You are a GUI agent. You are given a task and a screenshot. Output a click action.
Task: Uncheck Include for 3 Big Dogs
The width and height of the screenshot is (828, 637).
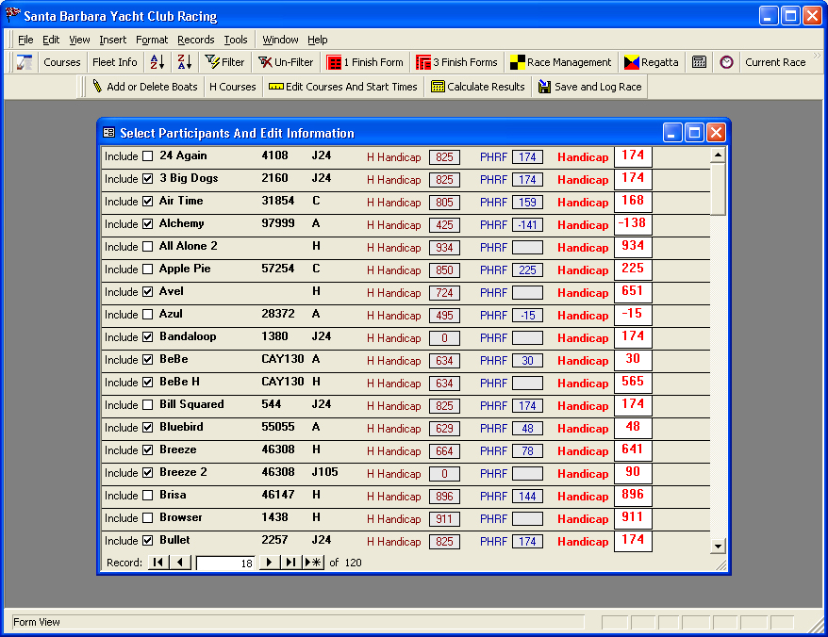(148, 179)
